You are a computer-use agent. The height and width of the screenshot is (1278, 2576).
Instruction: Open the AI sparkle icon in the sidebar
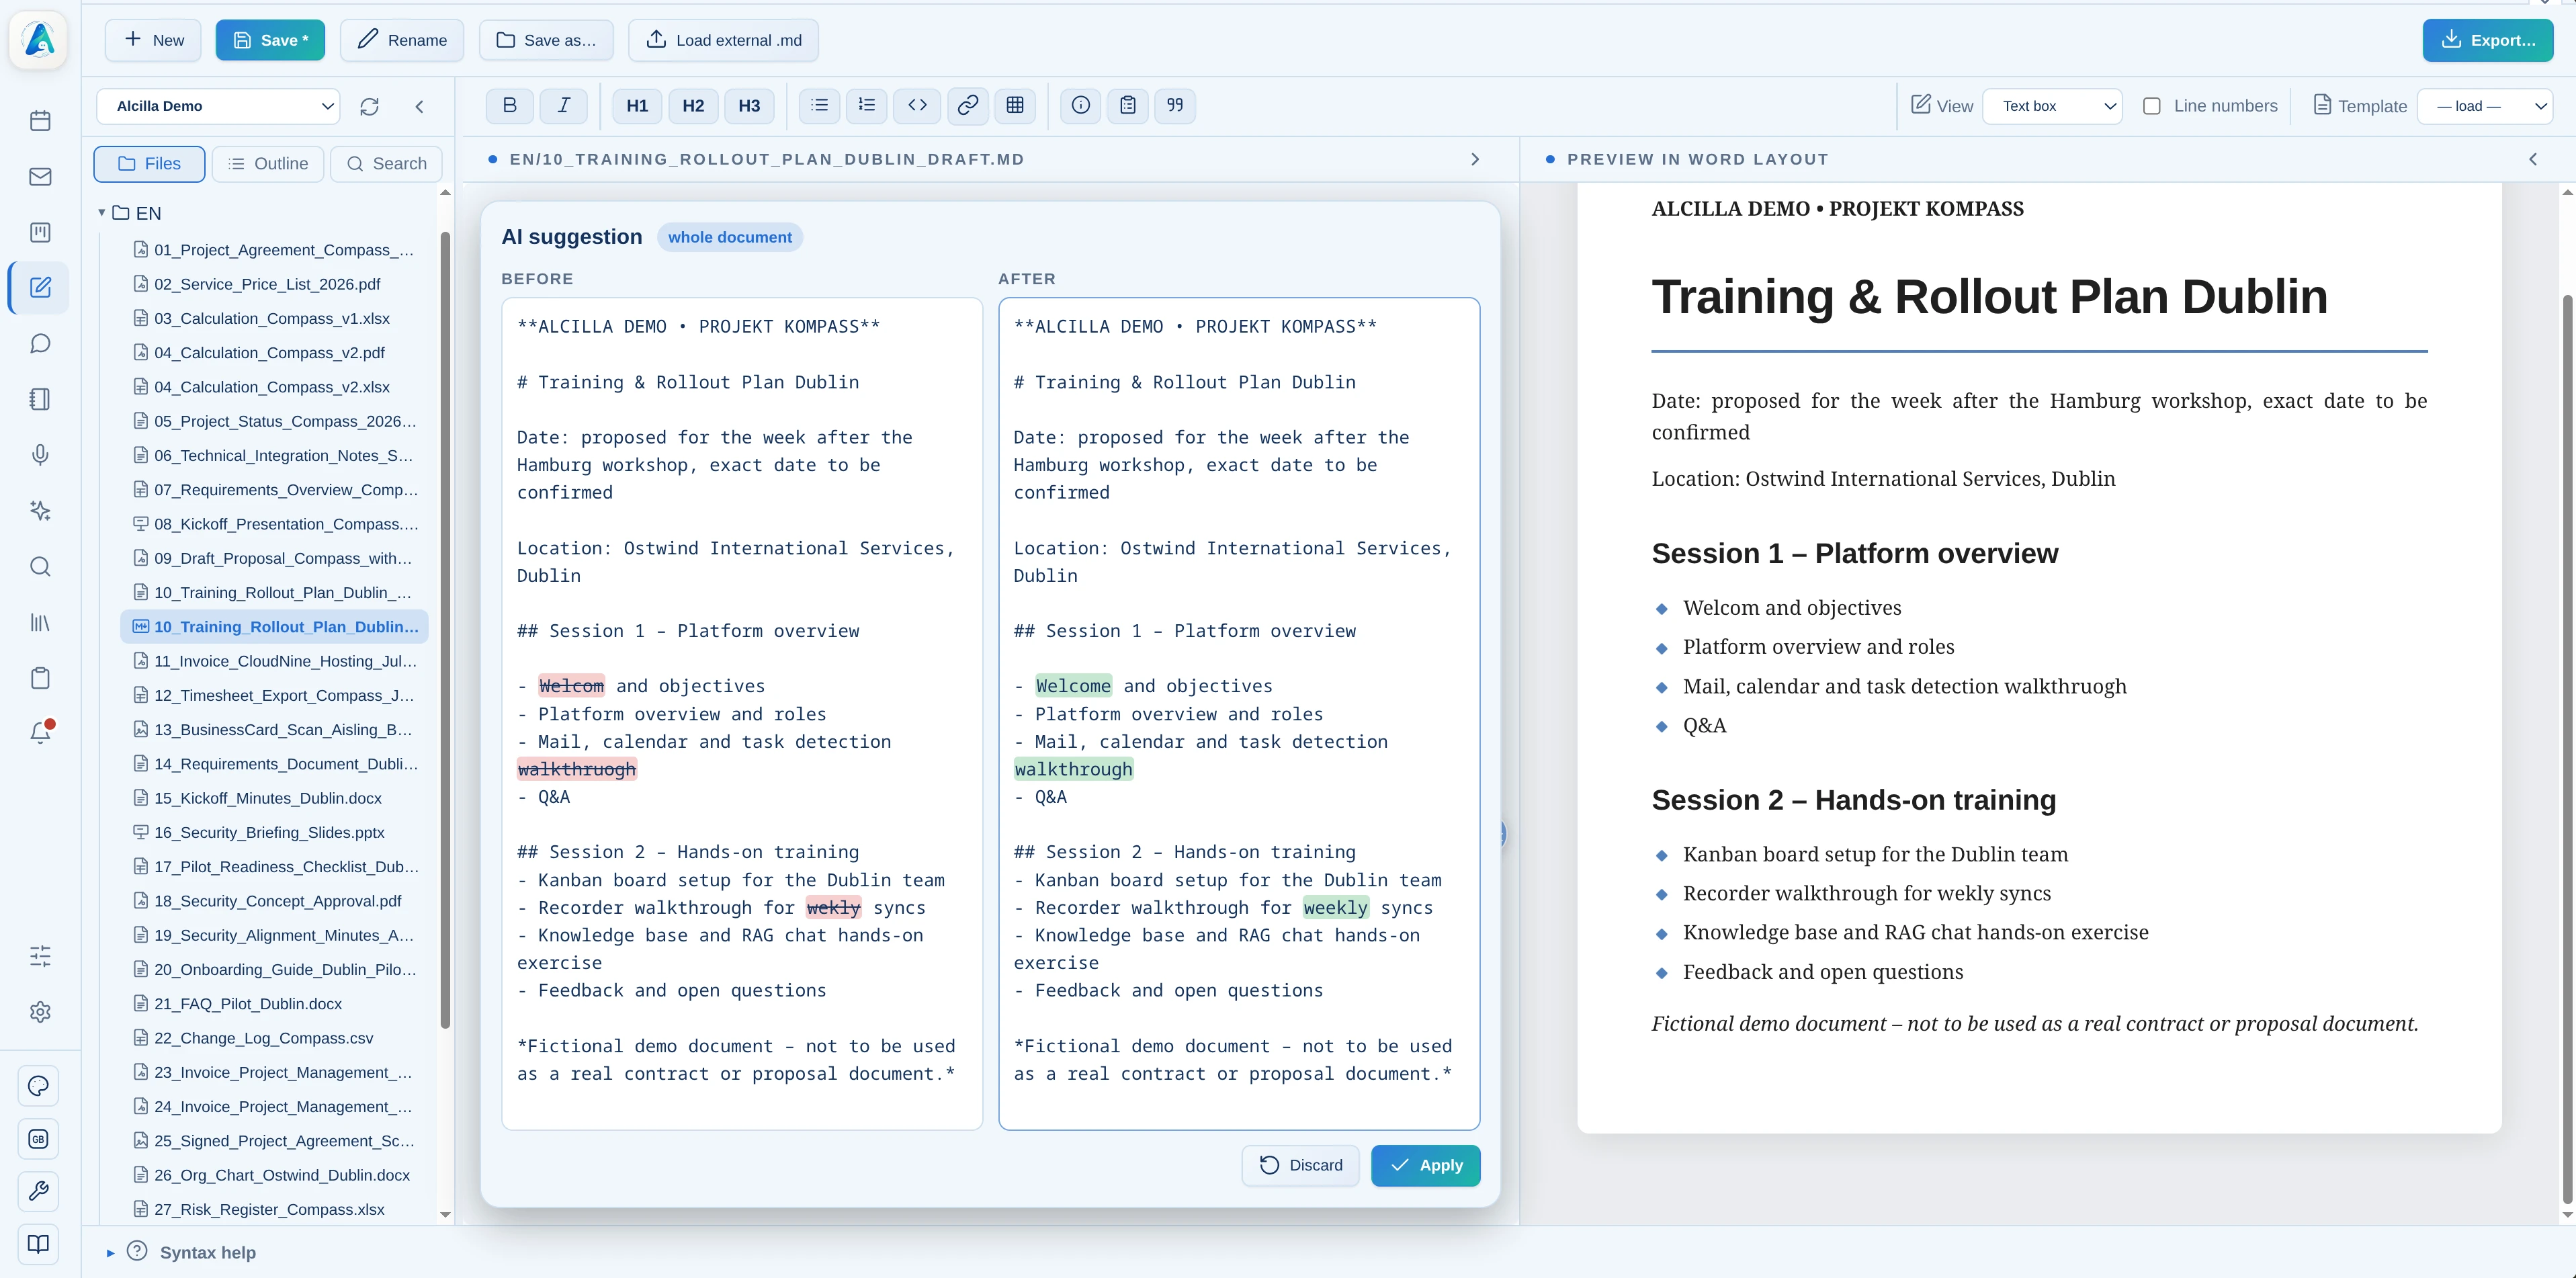pos(40,511)
